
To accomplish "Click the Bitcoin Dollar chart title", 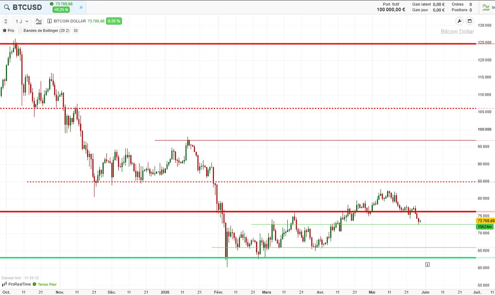I will pos(457,32).
